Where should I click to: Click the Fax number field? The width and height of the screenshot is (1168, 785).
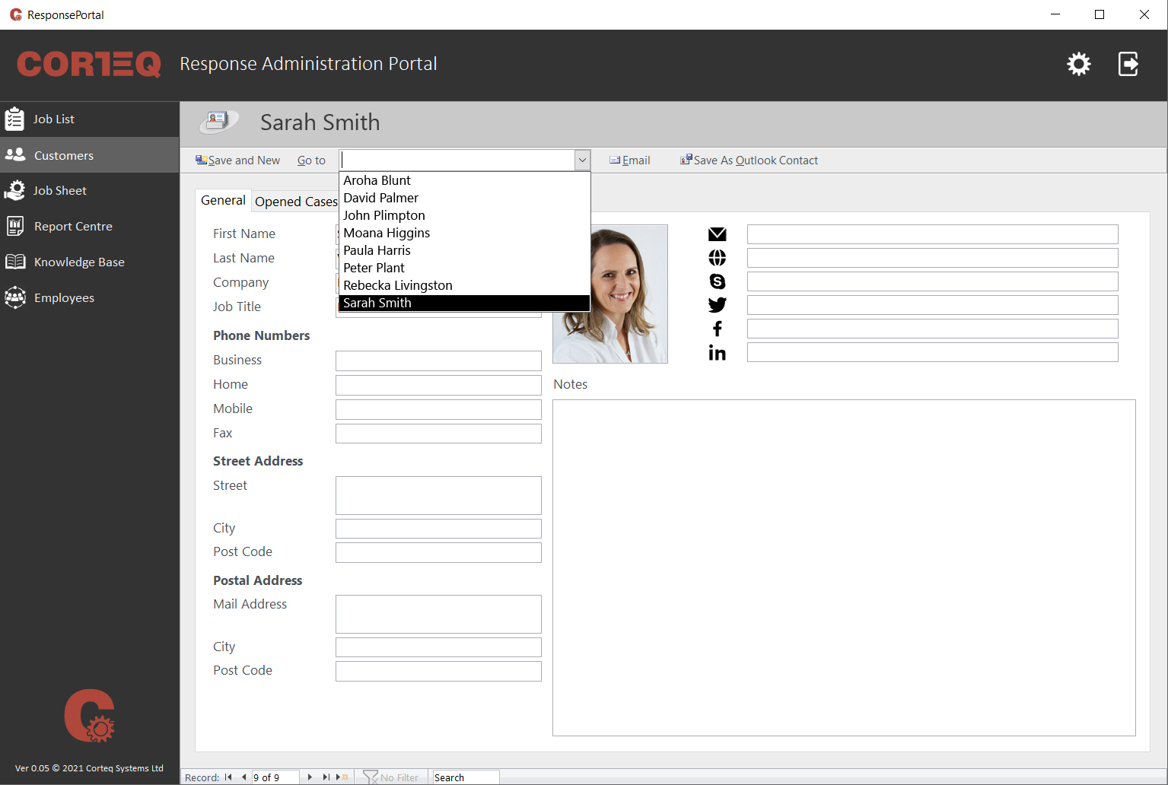[438, 434]
